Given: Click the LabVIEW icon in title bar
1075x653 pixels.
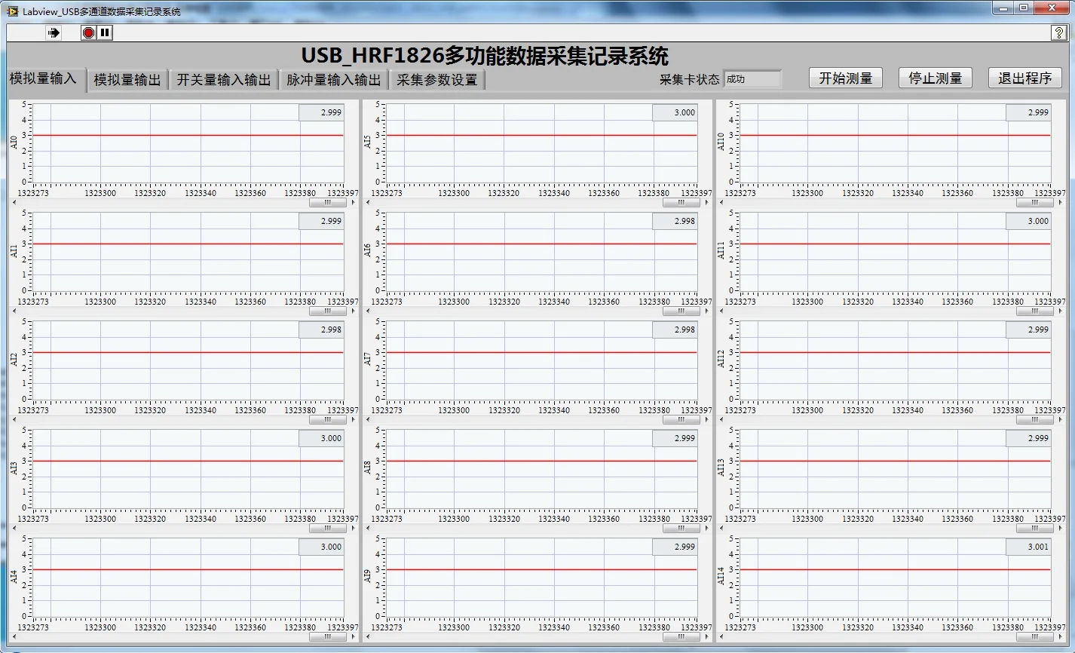Looking at the screenshot, I should [x=12, y=11].
